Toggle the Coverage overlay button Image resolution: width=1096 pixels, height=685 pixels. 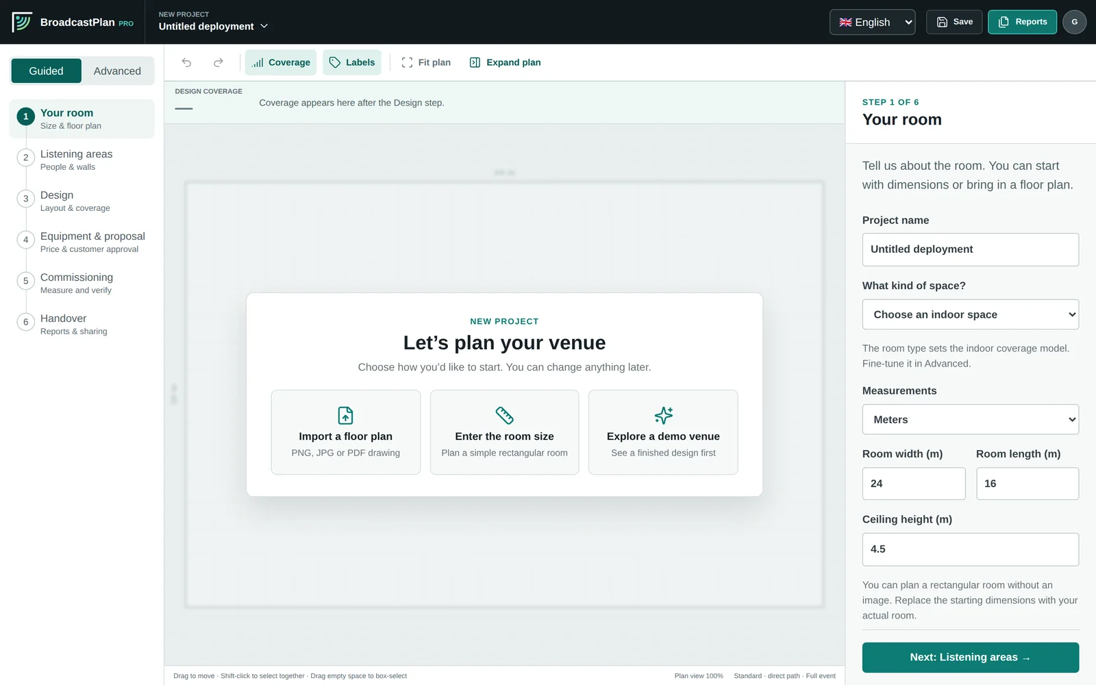(x=281, y=62)
